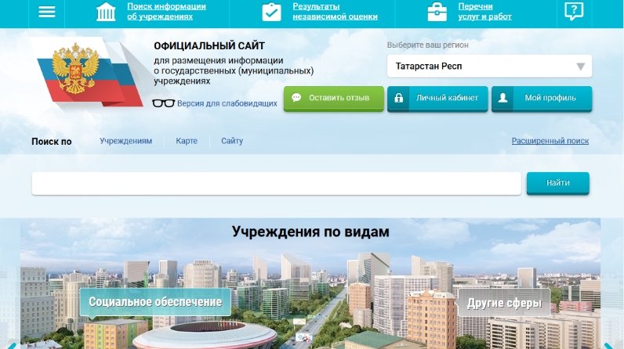Click the checkmark clipboard evaluation icon
Screen dimensions: 624x349
click(271, 12)
